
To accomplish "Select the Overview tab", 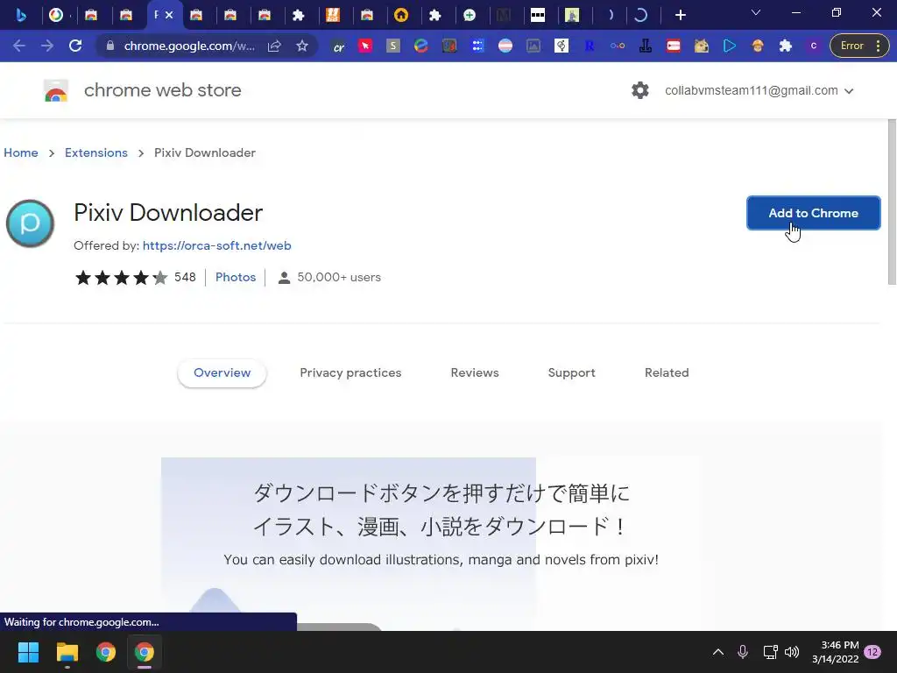I will click(222, 372).
